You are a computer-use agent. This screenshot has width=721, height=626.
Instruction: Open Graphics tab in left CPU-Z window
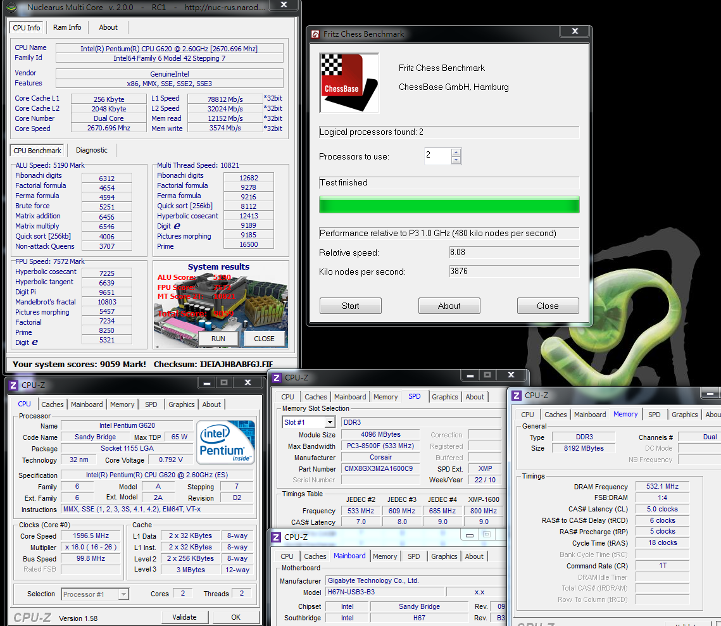click(182, 404)
